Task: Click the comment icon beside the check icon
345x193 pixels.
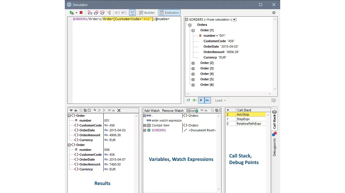Action: coord(195,100)
